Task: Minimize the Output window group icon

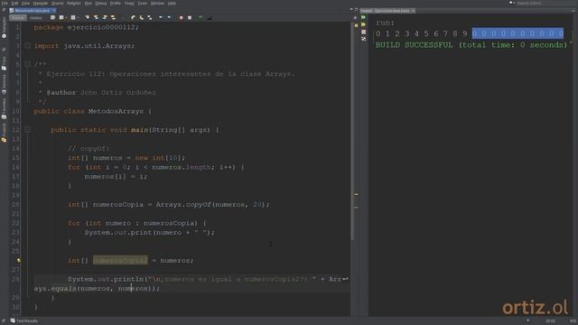Action: (x=573, y=11)
